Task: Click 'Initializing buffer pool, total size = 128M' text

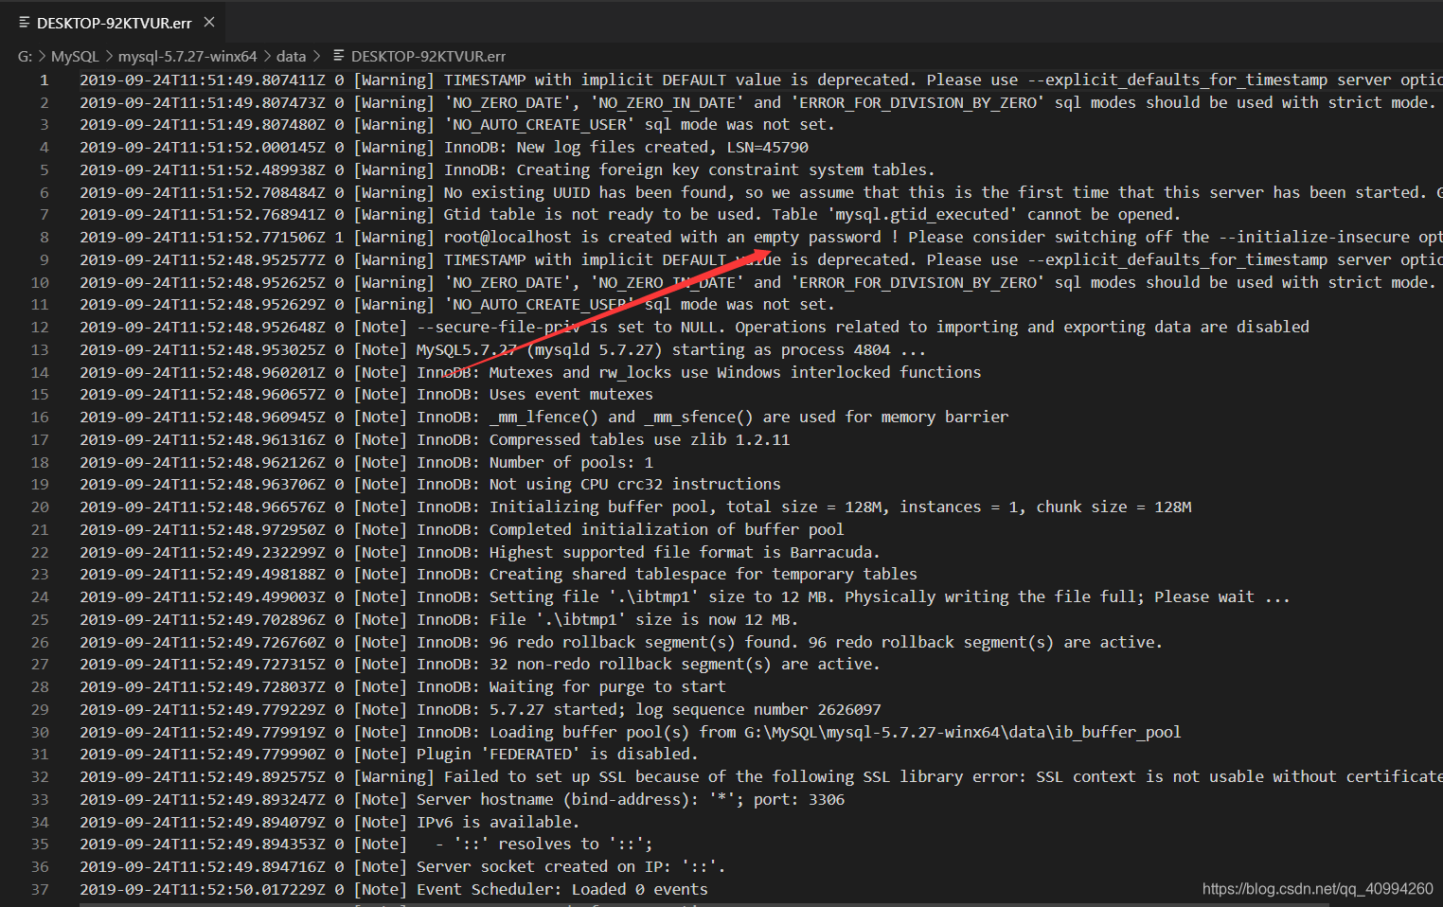Action: pos(689,507)
